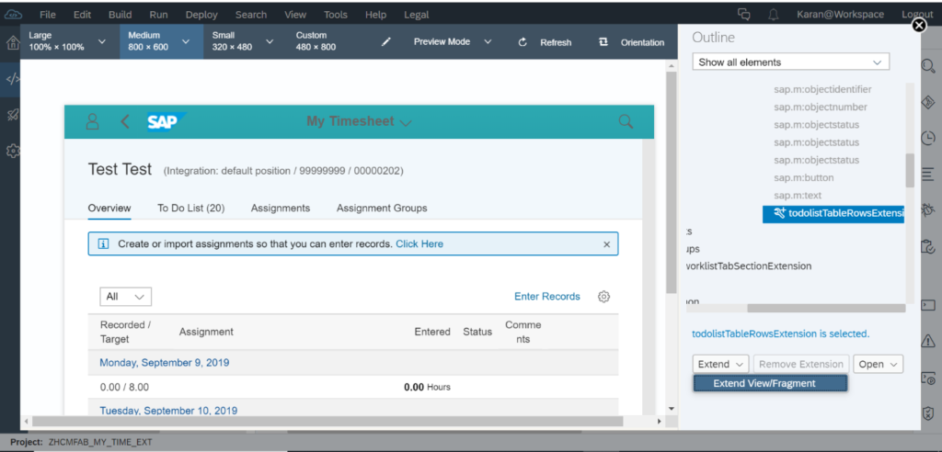Switch to the Assignment Groups tab
The image size is (942, 452).
coord(382,209)
